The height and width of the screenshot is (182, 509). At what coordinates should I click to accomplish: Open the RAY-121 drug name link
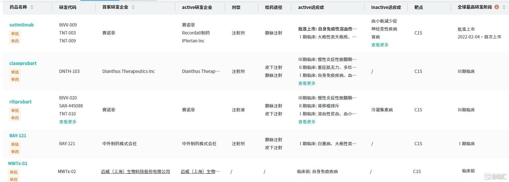click(x=18, y=136)
